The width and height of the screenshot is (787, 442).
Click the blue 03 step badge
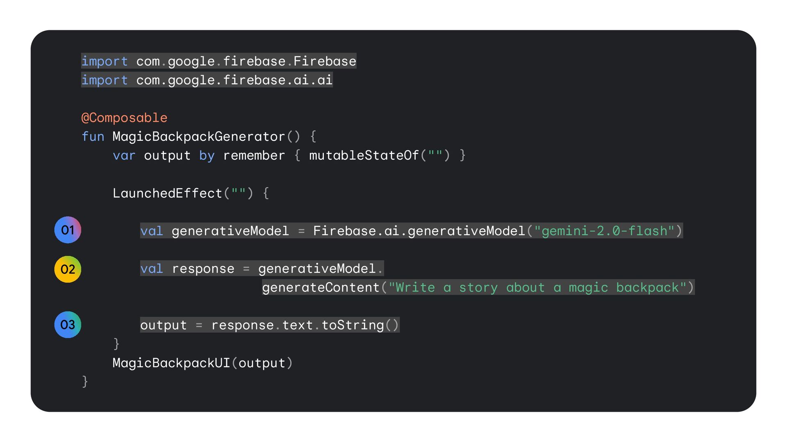68,325
